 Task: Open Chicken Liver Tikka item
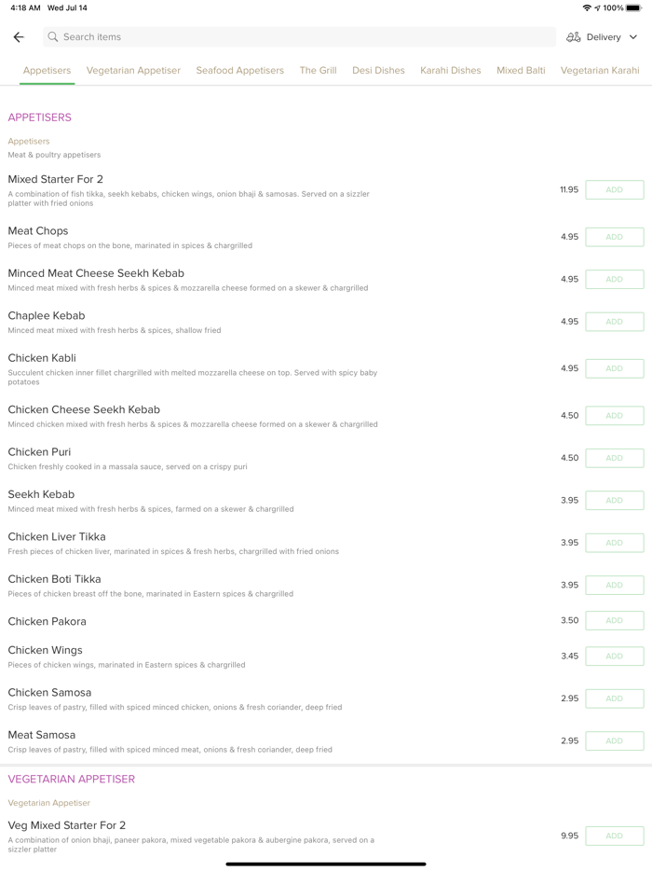(57, 537)
